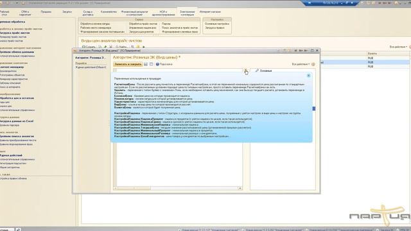Open Правила преобразования текста in left panel
Image resolution: width=411 pixels, height=231 pixels.
[x=18, y=140]
